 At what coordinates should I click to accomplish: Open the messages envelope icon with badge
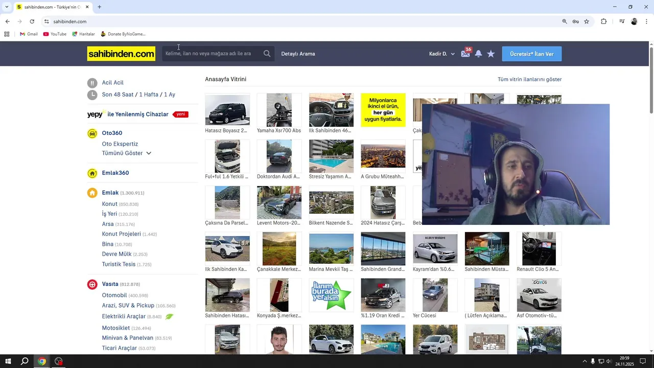coord(465,53)
